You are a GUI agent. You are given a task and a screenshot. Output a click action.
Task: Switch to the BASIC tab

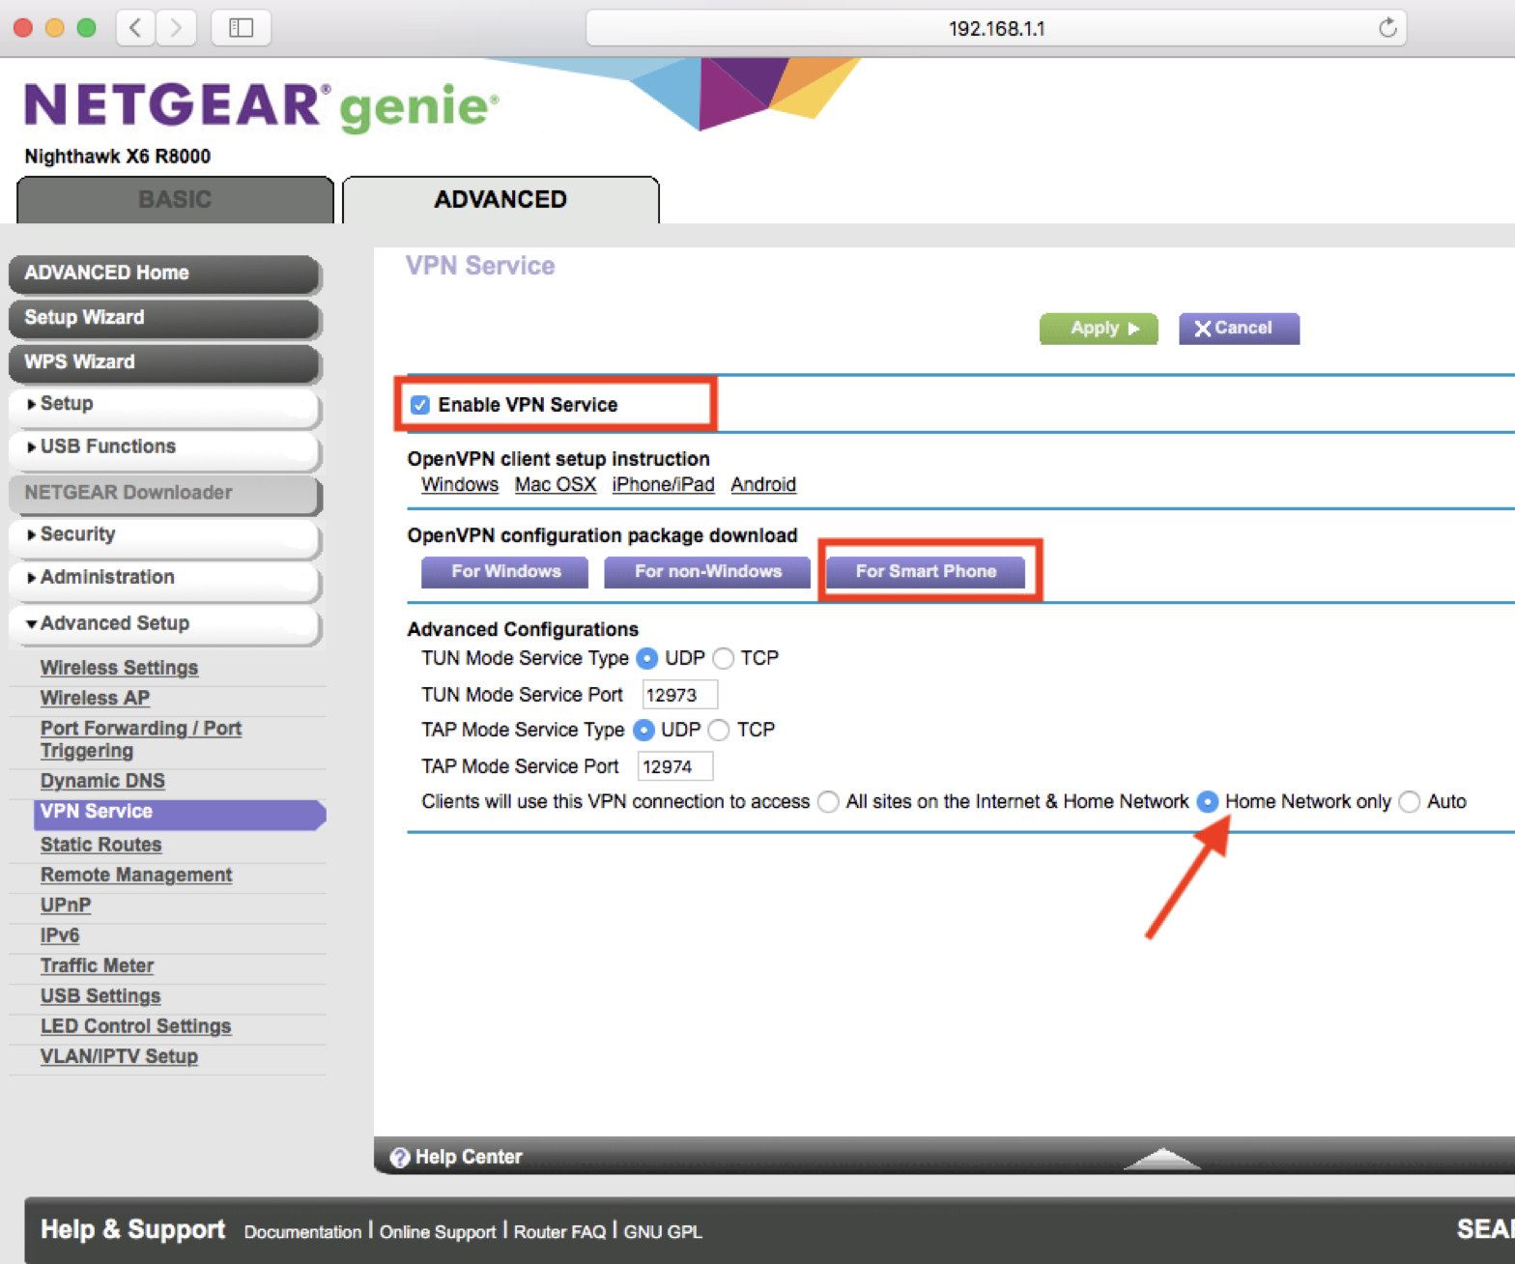tap(175, 200)
